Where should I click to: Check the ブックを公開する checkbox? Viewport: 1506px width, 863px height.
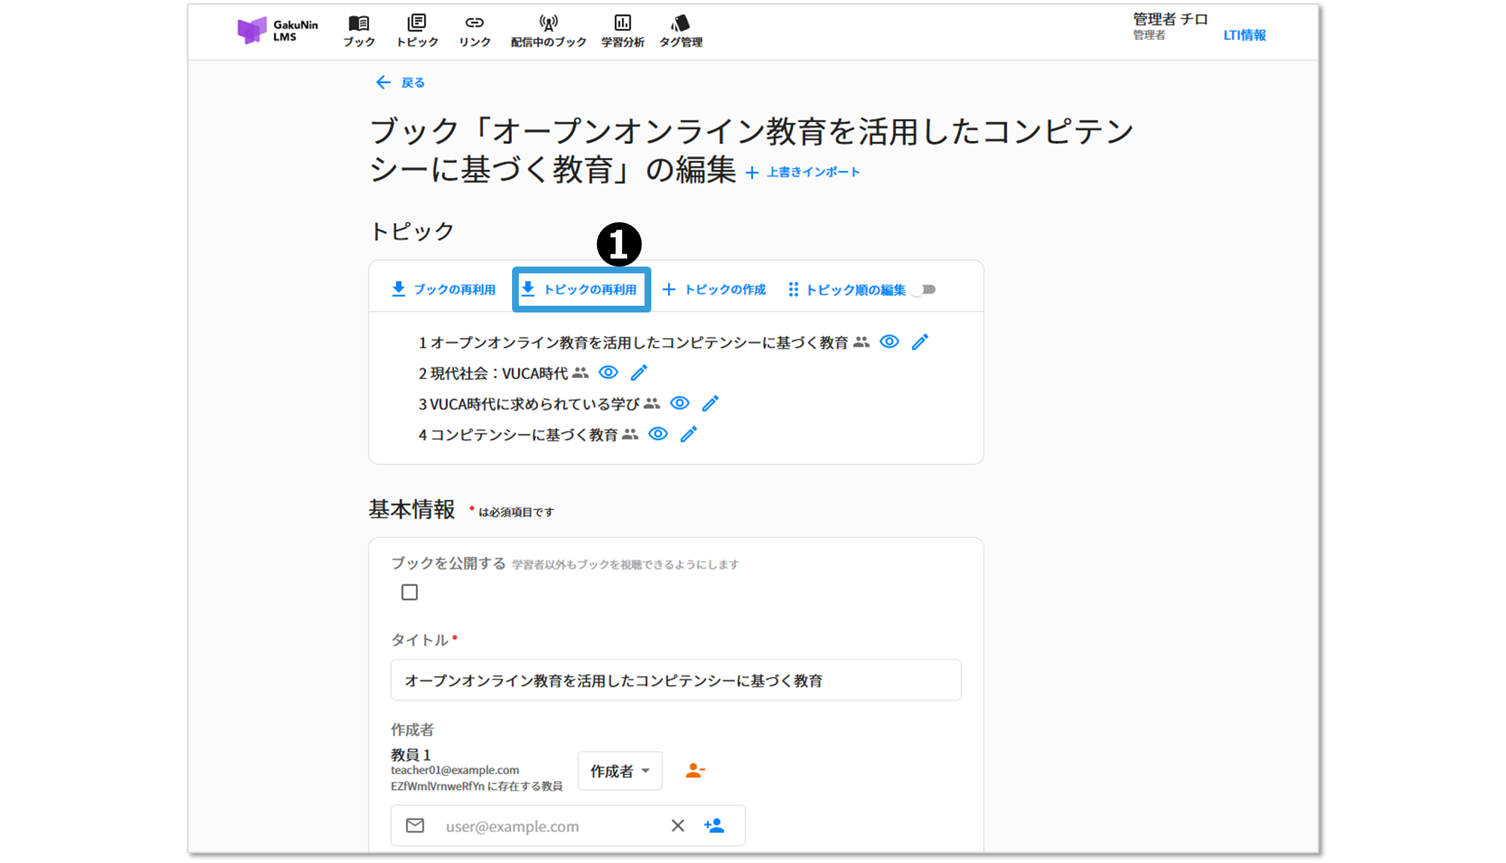pos(410,593)
